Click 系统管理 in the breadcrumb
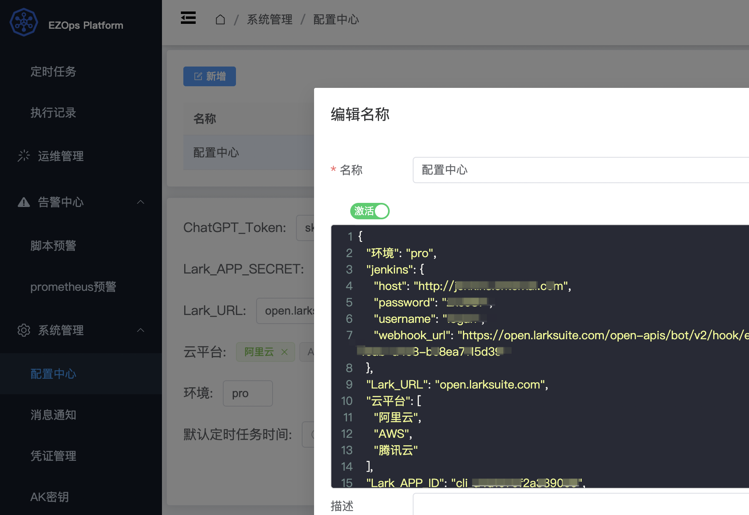Screen dimensions: 749x515 [270, 19]
